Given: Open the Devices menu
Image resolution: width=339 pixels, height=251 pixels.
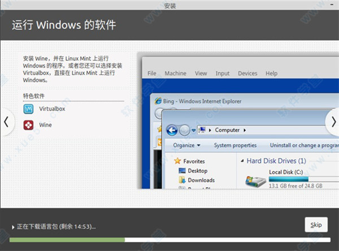Looking at the screenshot, I should [247, 73].
